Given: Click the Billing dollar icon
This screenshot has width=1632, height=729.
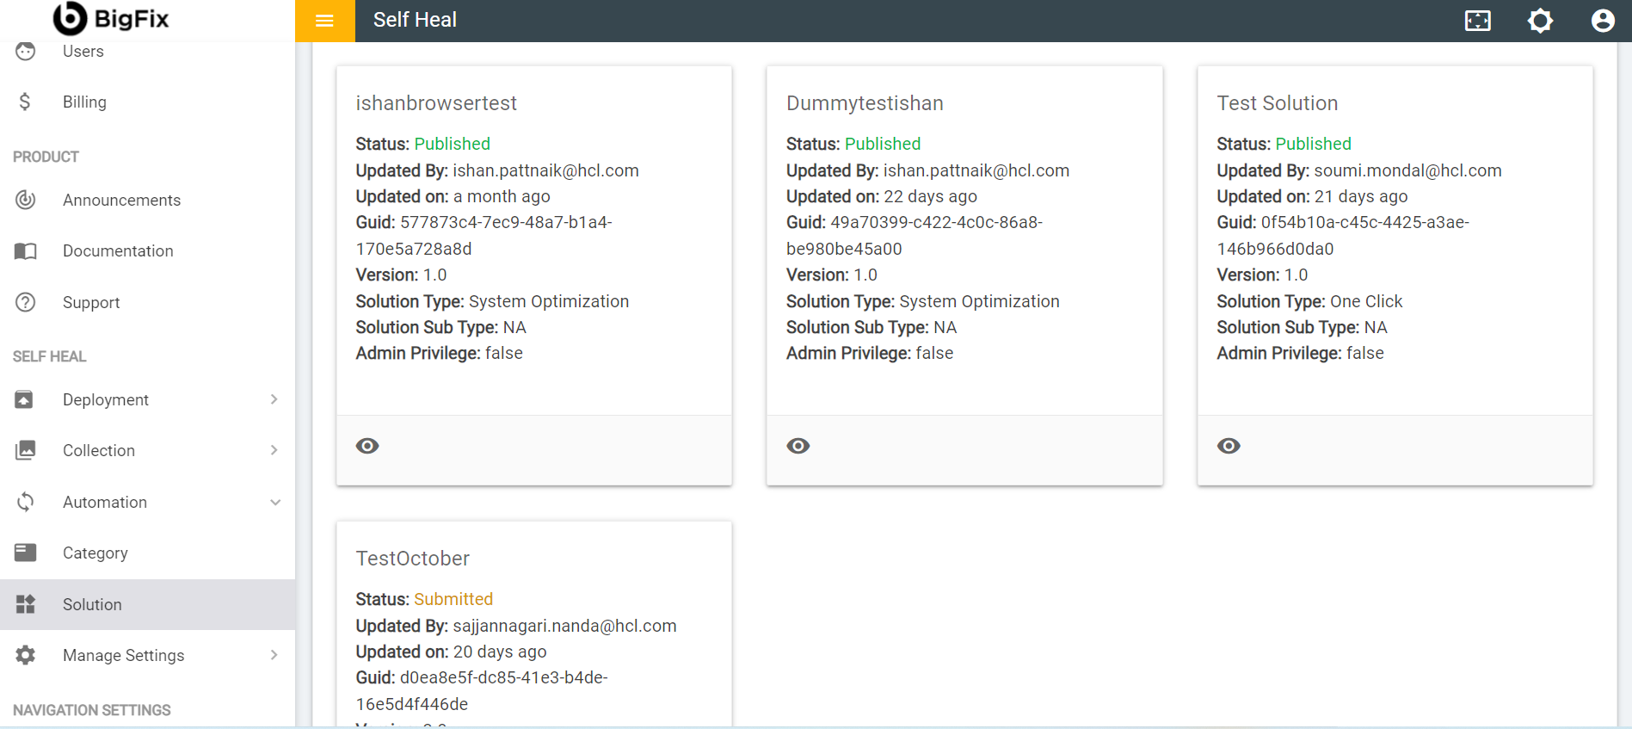Looking at the screenshot, I should tap(25, 102).
